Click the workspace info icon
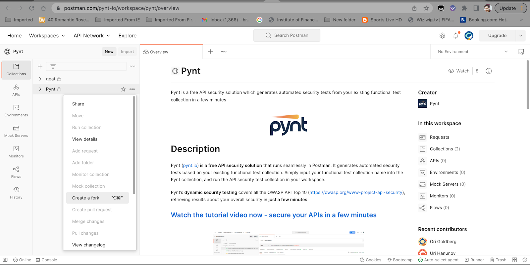Image resolution: width=530 pixels, height=265 pixels. [489, 71]
